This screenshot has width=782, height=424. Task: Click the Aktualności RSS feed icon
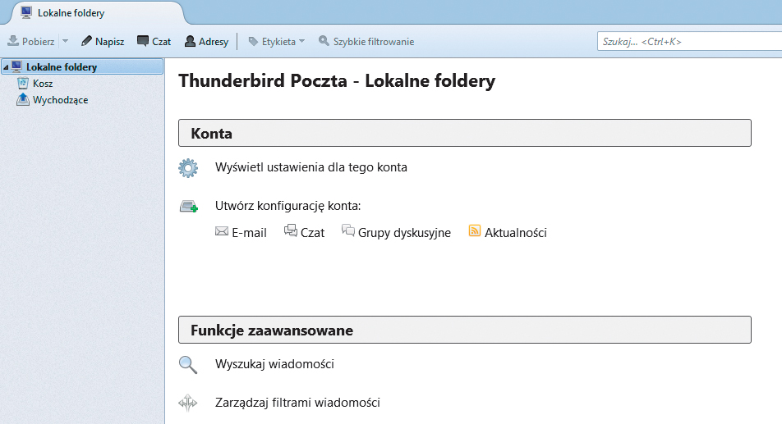click(475, 231)
